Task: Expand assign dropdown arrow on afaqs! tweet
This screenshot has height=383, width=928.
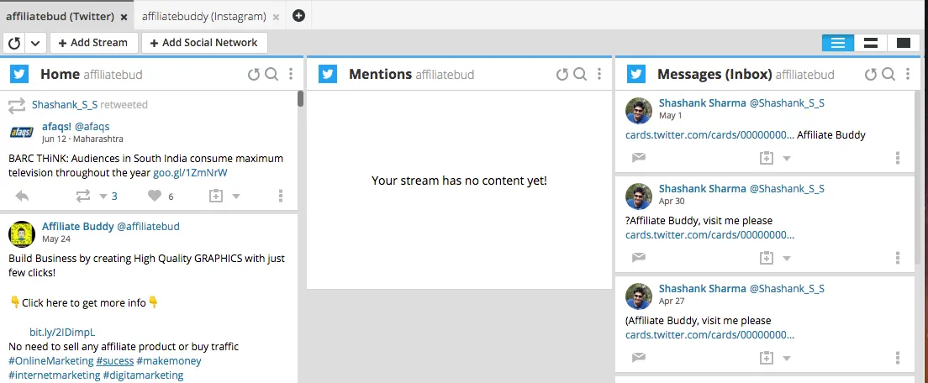Action: [x=235, y=197]
